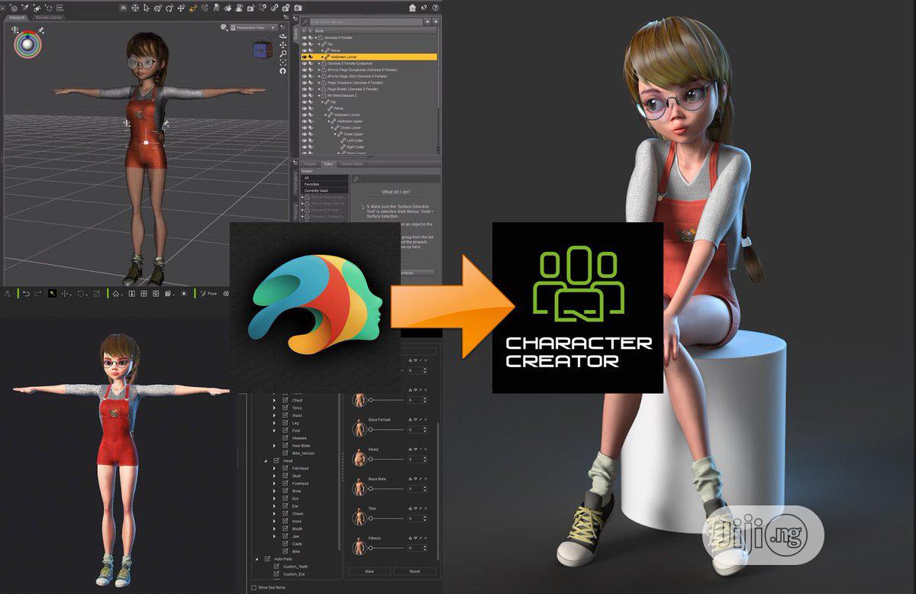Collapse the Head tree group

266,461
